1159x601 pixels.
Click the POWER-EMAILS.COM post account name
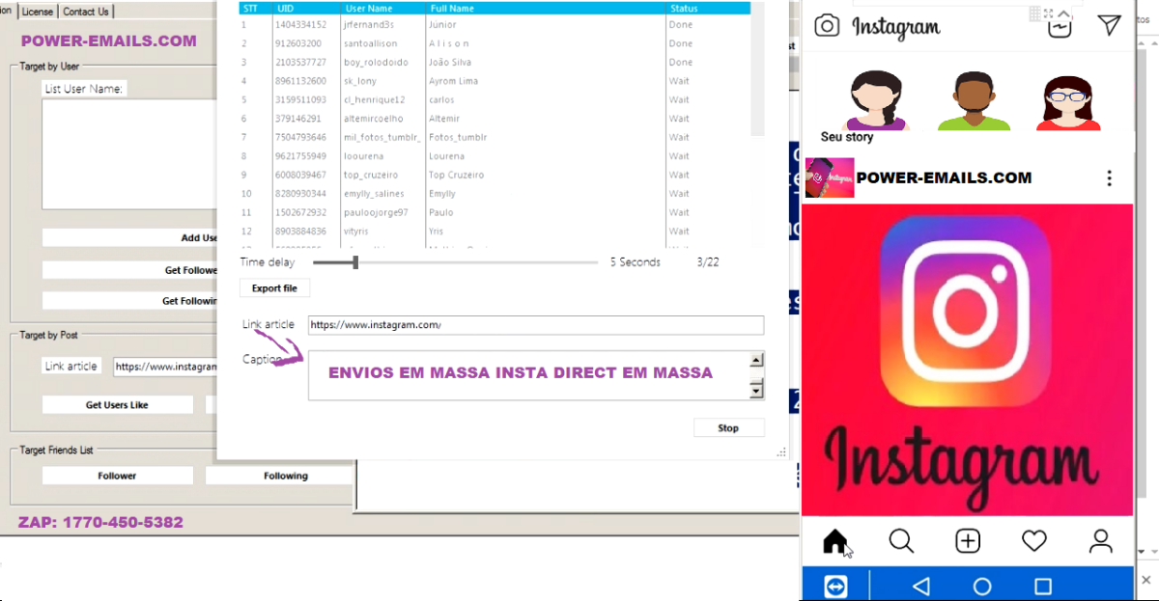click(944, 178)
